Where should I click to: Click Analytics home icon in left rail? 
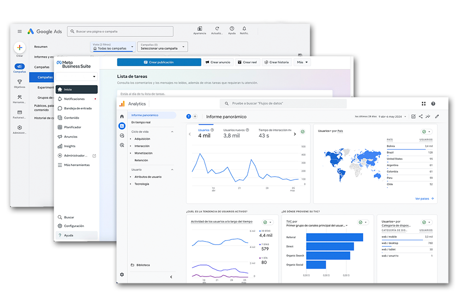click(122, 116)
